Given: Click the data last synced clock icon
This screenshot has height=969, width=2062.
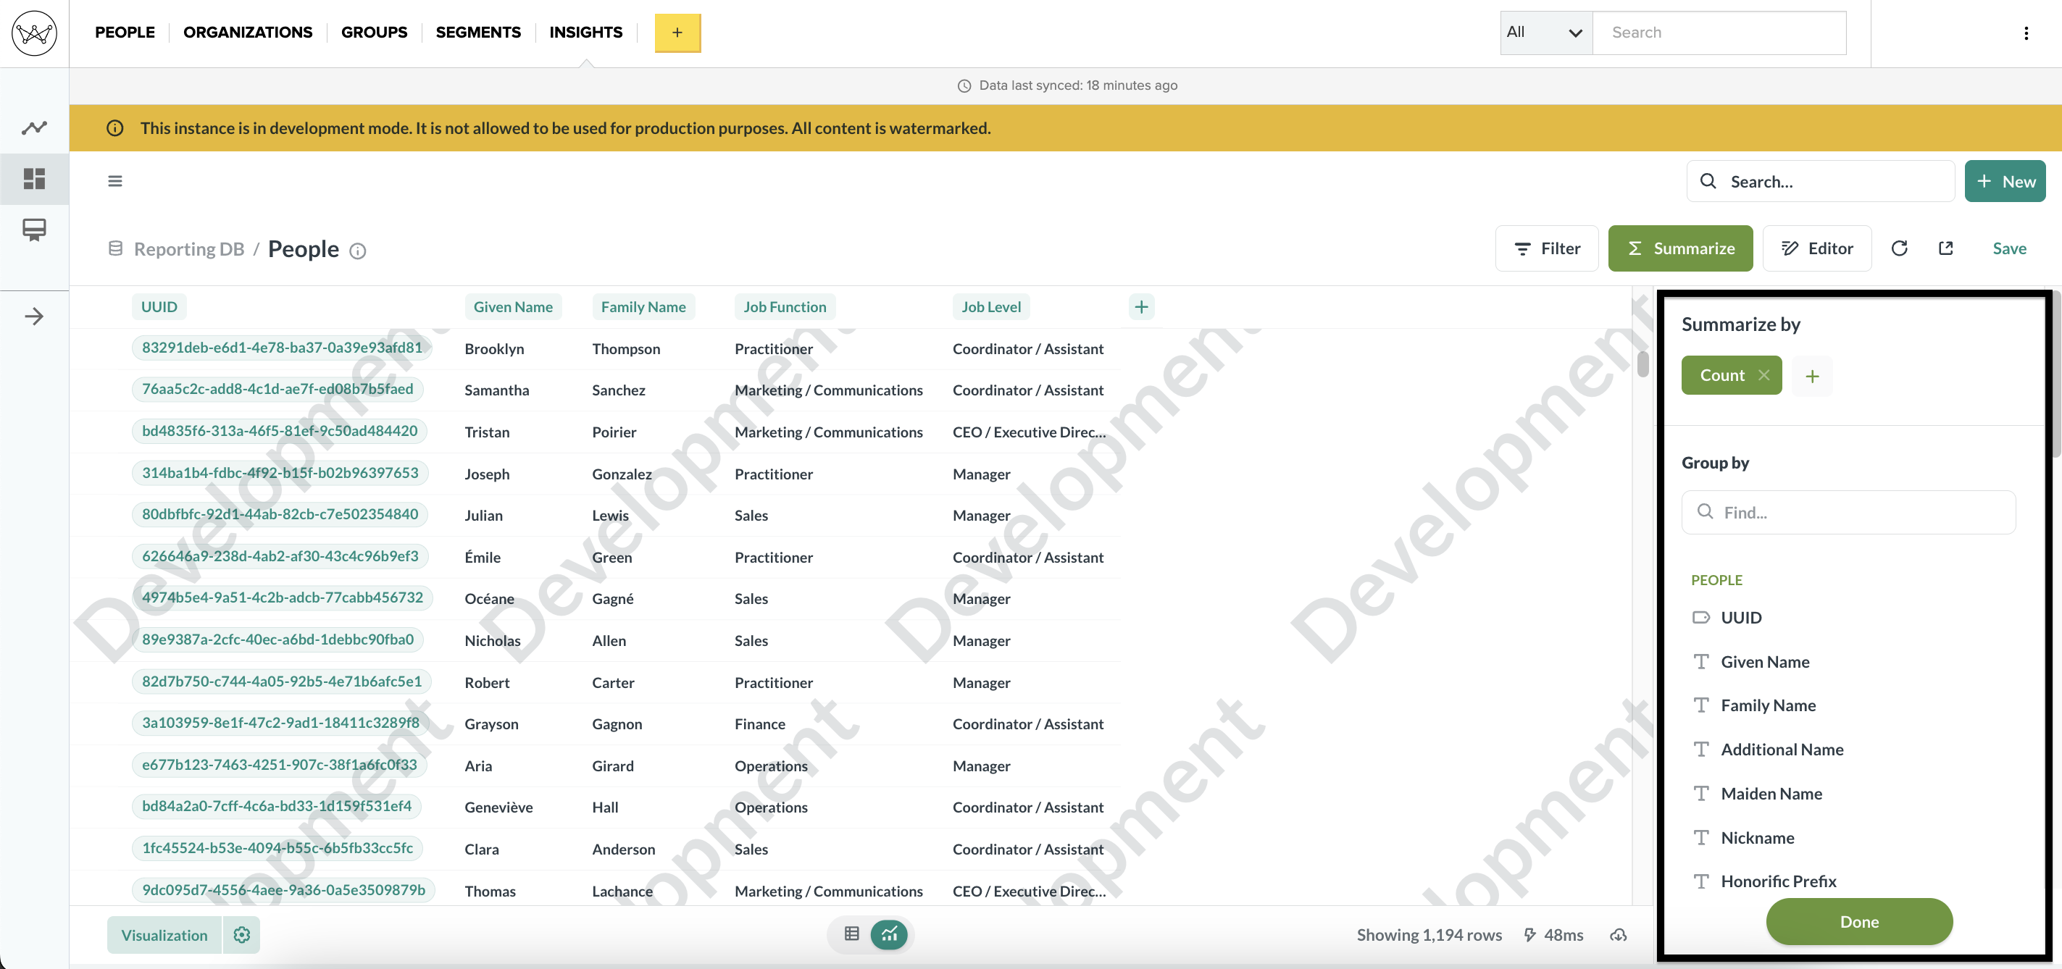Looking at the screenshot, I should pyautogui.click(x=964, y=85).
